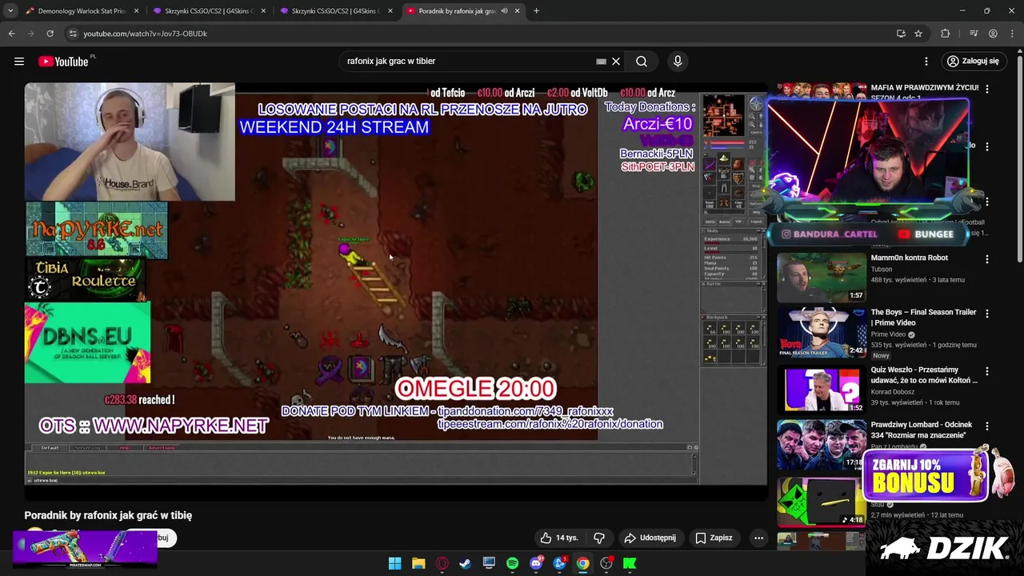Open more actions ellipsis under video
1024x576 pixels.
(x=758, y=538)
